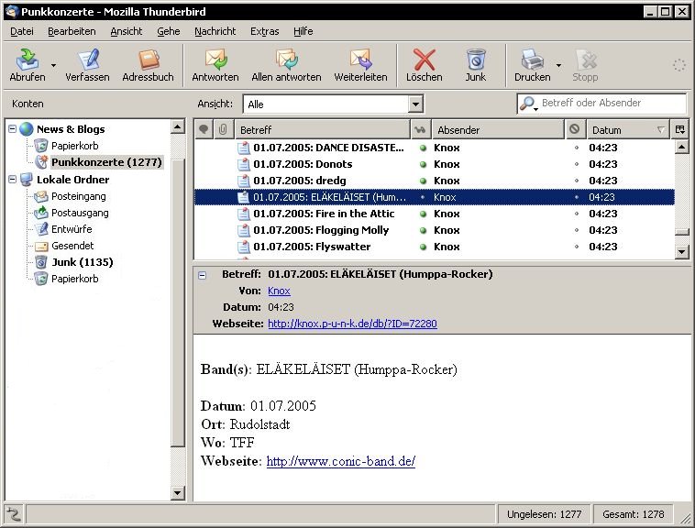Screen dimensions: 695x528
Task: Collapse the News & Blogs account
Action: 13,129
